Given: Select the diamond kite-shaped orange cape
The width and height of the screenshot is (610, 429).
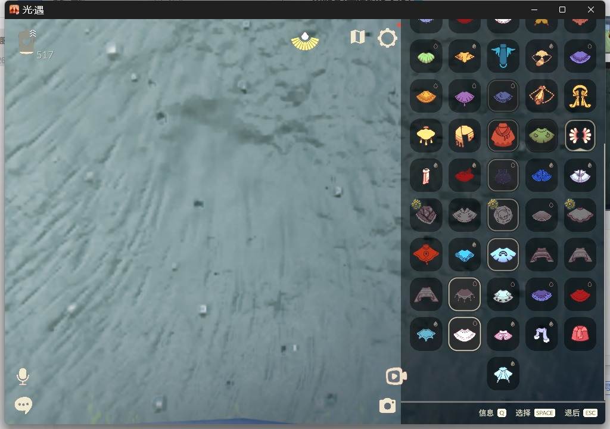Looking at the screenshot, I should (x=541, y=96).
